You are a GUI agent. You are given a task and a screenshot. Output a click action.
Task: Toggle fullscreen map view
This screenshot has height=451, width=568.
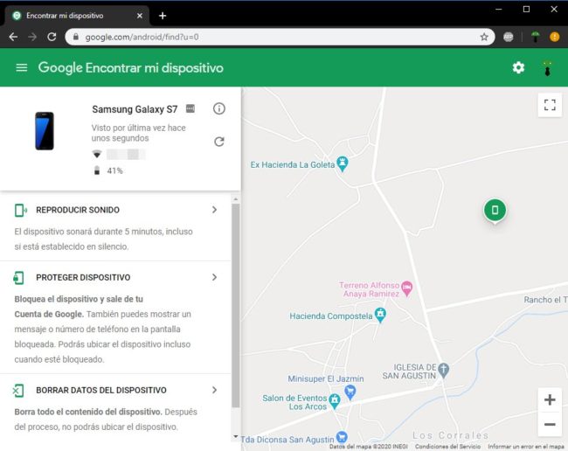point(550,105)
